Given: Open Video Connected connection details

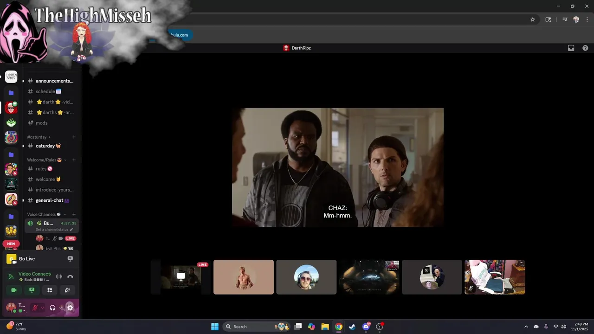Looking at the screenshot, I should 35,274.
